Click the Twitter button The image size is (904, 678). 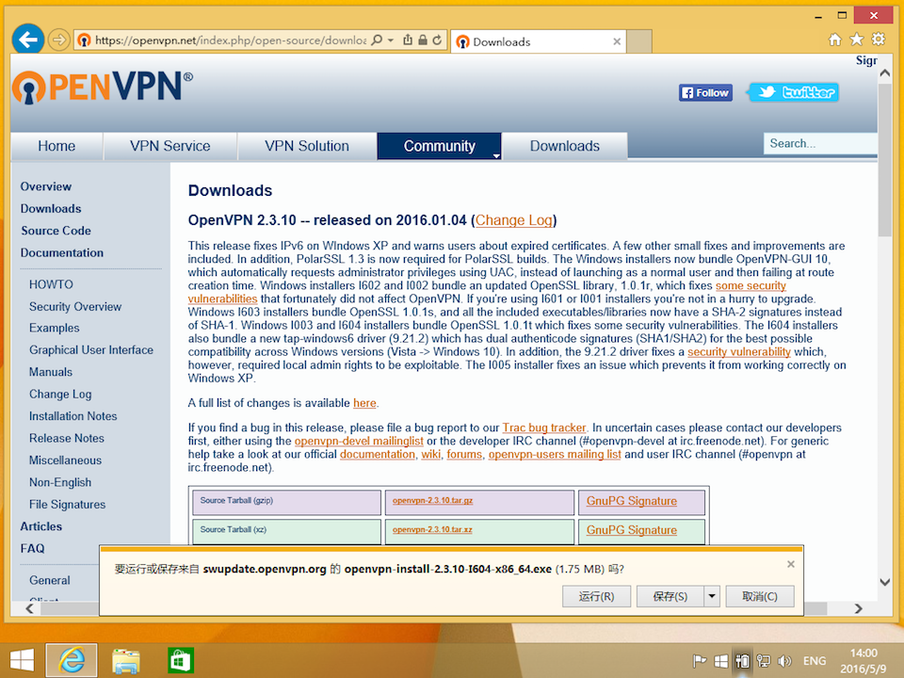click(x=794, y=92)
